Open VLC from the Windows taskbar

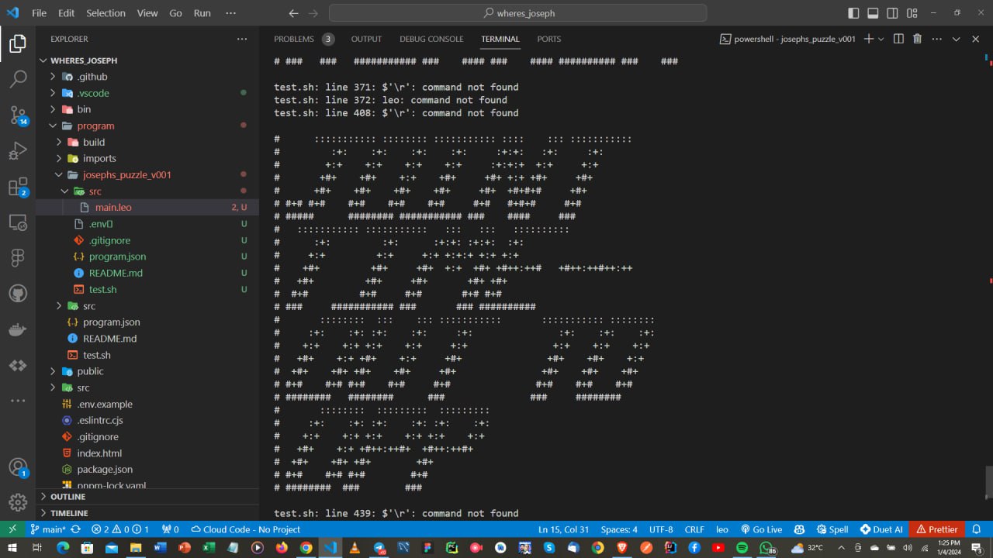point(355,547)
